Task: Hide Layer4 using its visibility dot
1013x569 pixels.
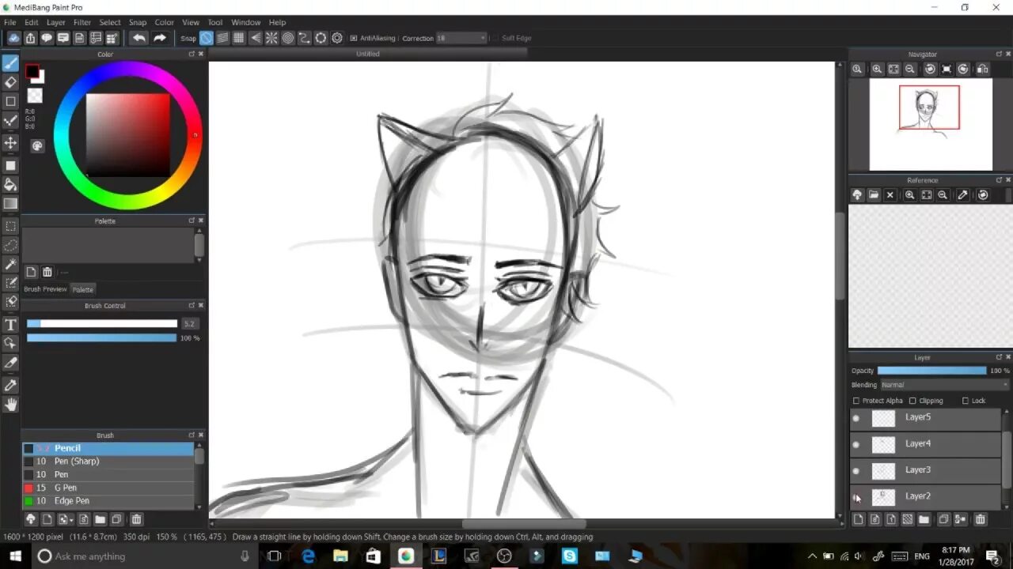Action: coord(856,445)
